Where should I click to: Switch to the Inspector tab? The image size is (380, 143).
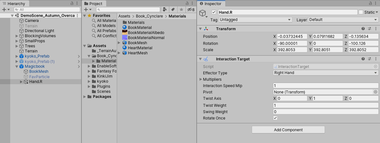tap(211, 3)
